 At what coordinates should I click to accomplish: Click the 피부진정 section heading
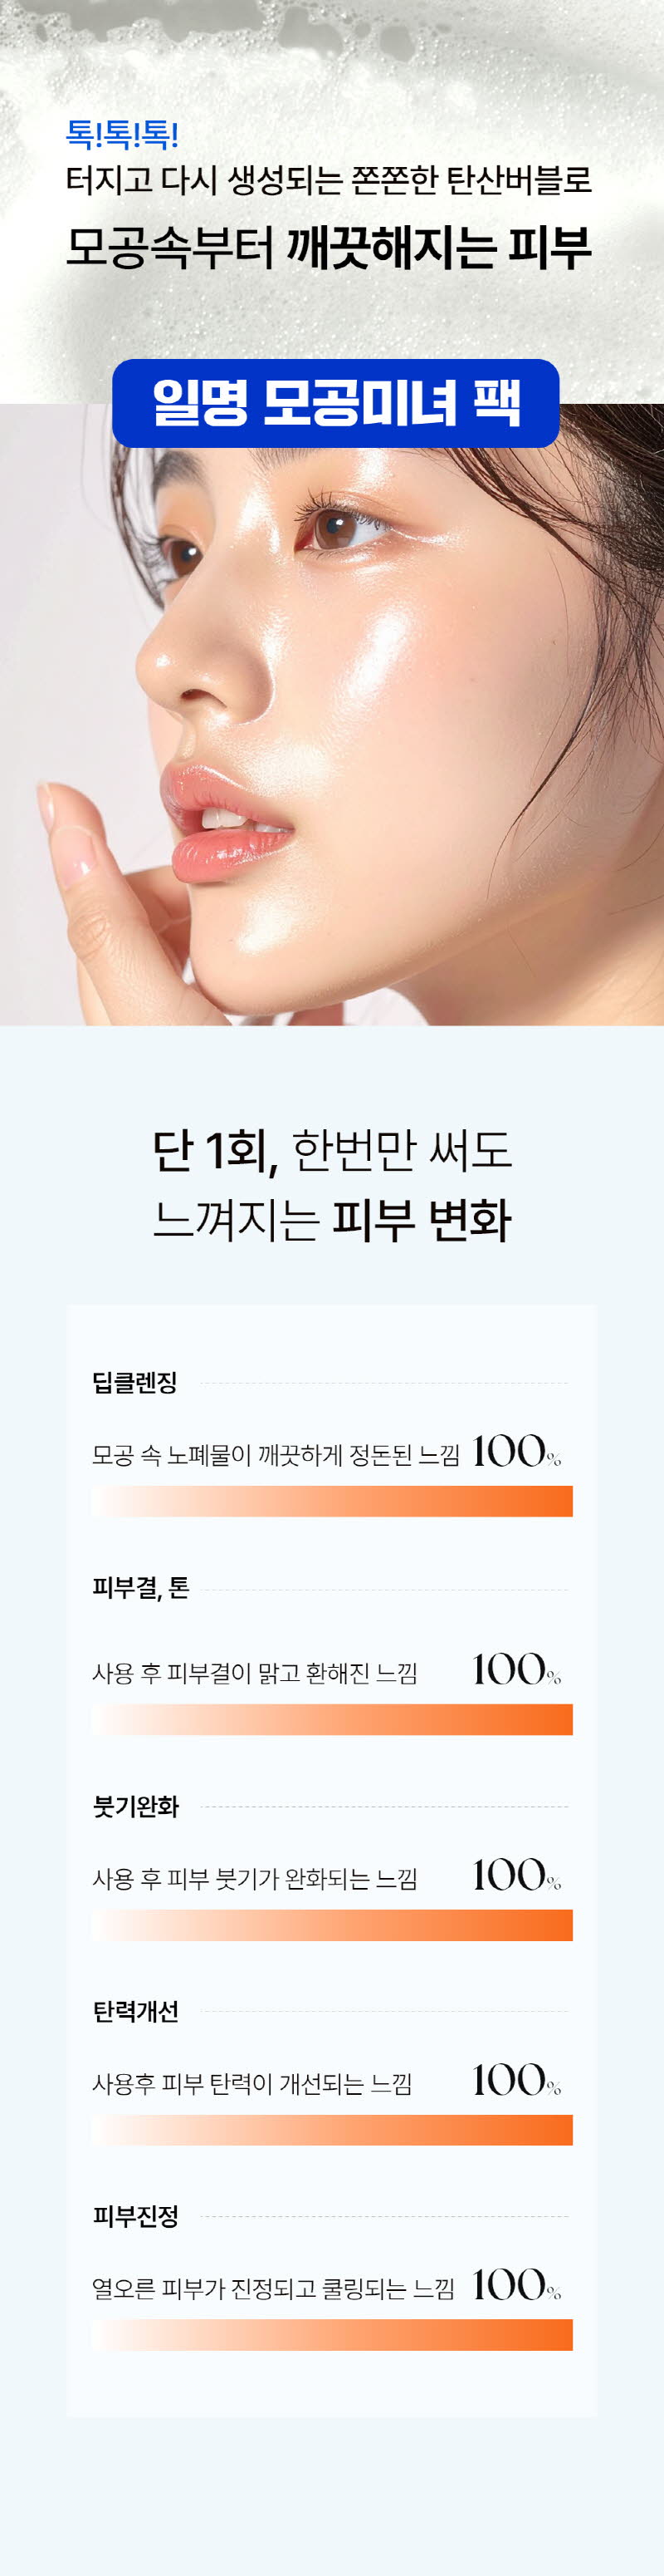coord(136,2216)
